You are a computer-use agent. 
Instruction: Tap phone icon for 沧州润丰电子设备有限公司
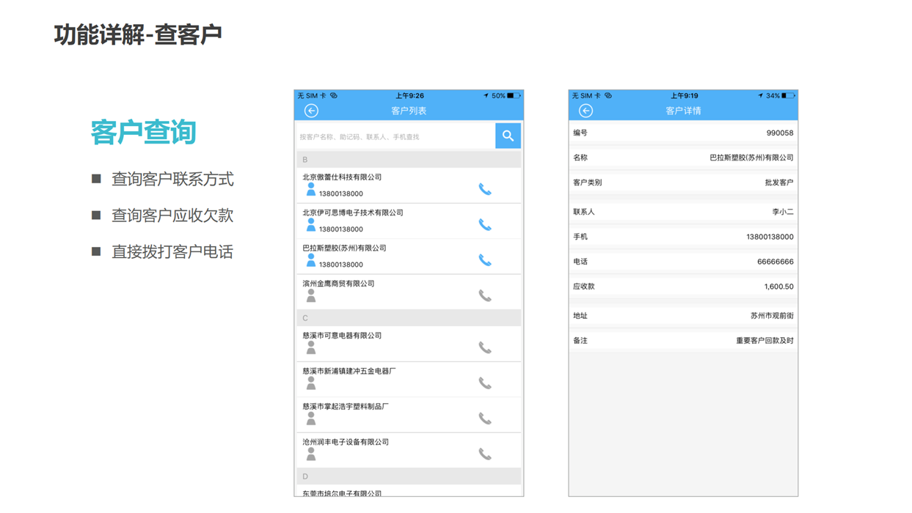point(484,454)
